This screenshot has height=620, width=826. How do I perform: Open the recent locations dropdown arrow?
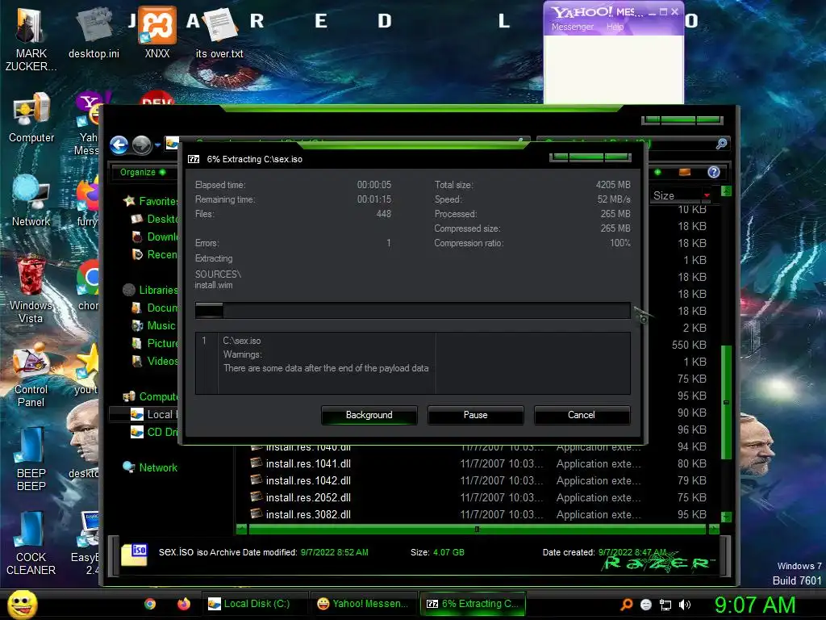pos(157,145)
